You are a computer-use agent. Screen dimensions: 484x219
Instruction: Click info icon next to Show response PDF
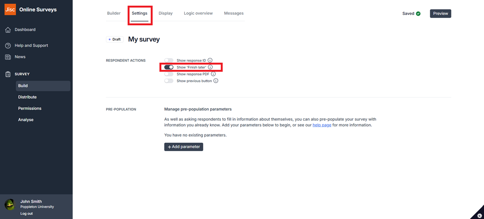[x=214, y=74]
